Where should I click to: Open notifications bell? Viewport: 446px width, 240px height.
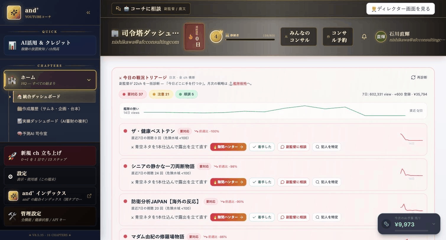point(364,37)
